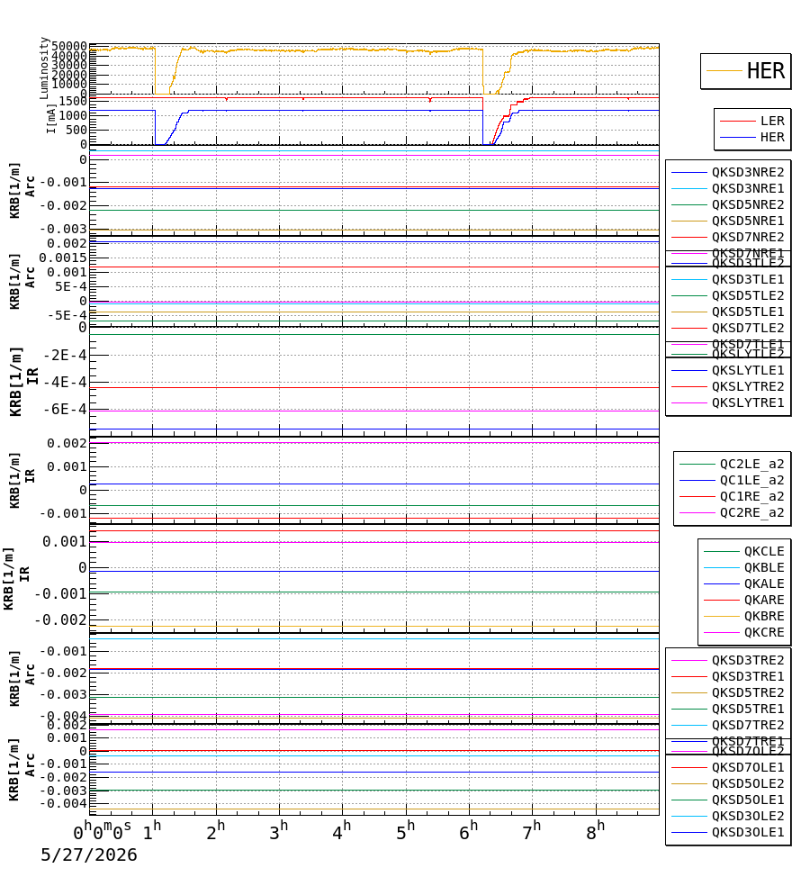The width and height of the screenshot is (810, 886).
Task: Click the 1h tick on time axis
Action: click(152, 830)
